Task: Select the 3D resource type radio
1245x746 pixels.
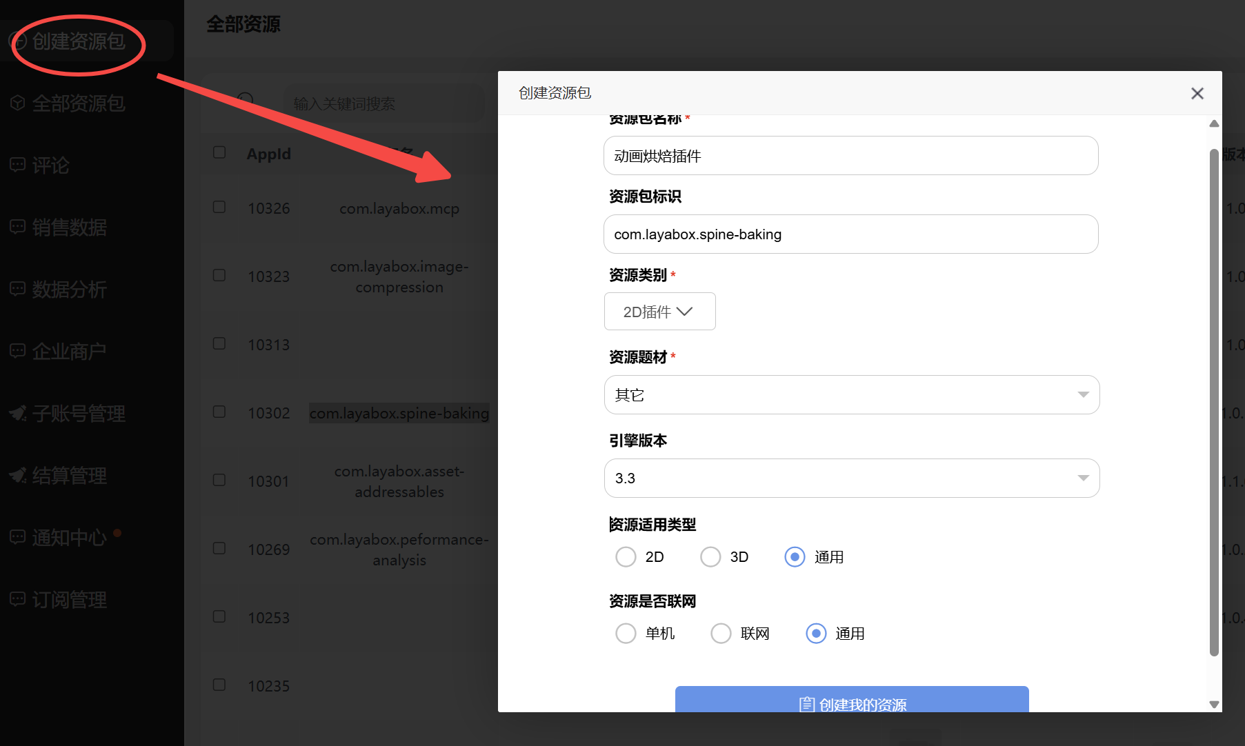Action: [x=710, y=557]
